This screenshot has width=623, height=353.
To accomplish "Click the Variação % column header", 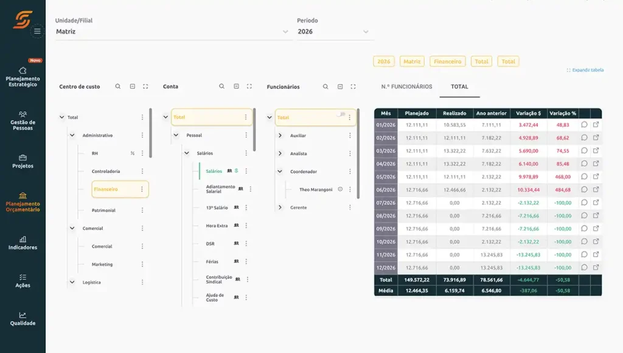I will pyautogui.click(x=563, y=113).
